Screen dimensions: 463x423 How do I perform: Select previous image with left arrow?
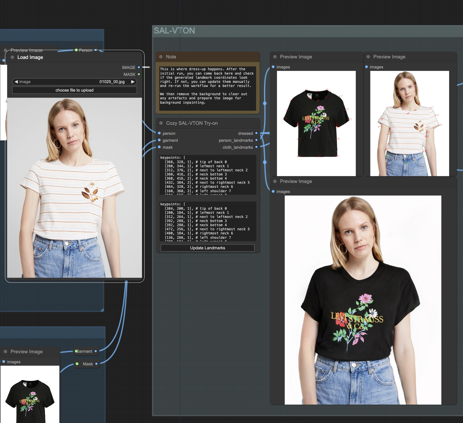(x=16, y=82)
